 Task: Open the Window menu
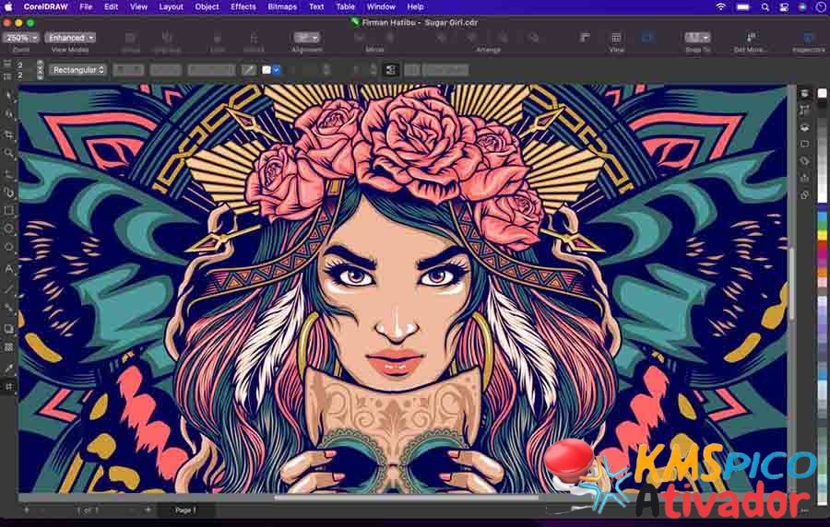(381, 6)
